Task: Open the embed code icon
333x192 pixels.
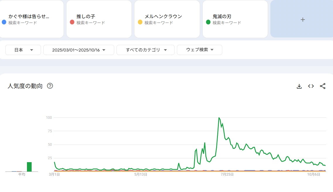Action: click(x=311, y=86)
